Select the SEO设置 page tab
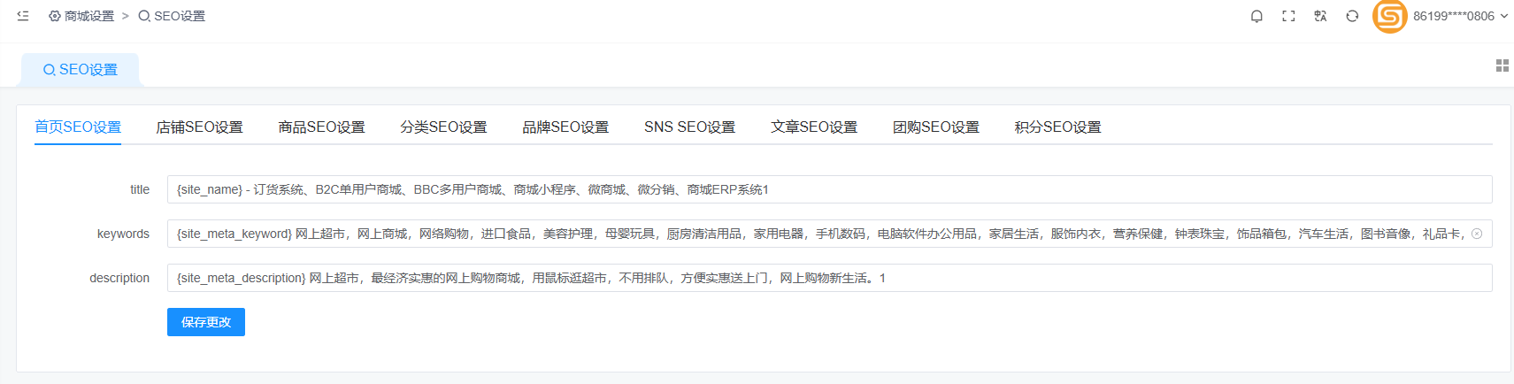The image size is (1514, 384). pyautogui.click(x=81, y=70)
